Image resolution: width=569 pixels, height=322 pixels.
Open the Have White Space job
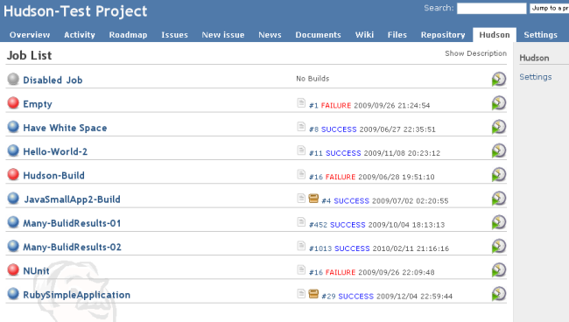click(65, 128)
